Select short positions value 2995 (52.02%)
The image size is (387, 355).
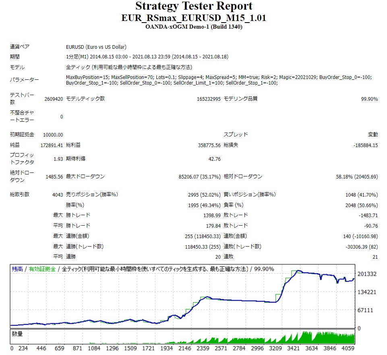pyautogui.click(x=204, y=195)
